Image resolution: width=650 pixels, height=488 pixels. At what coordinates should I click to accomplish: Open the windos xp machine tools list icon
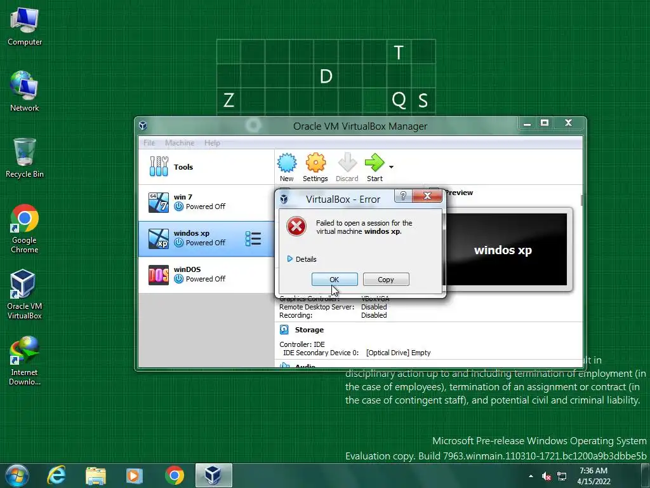(x=253, y=239)
